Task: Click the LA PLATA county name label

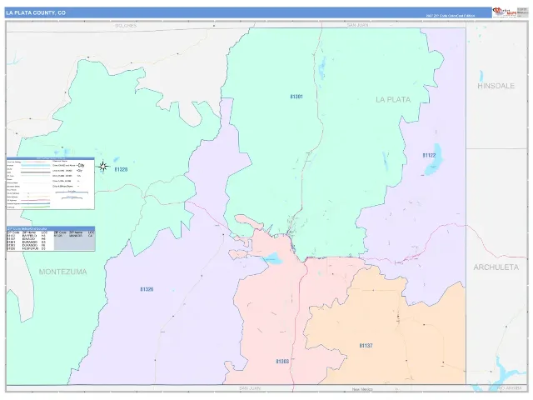Action: pos(393,100)
